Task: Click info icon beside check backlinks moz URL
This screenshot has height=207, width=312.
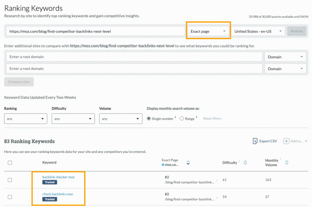Action: (x=217, y=198)
